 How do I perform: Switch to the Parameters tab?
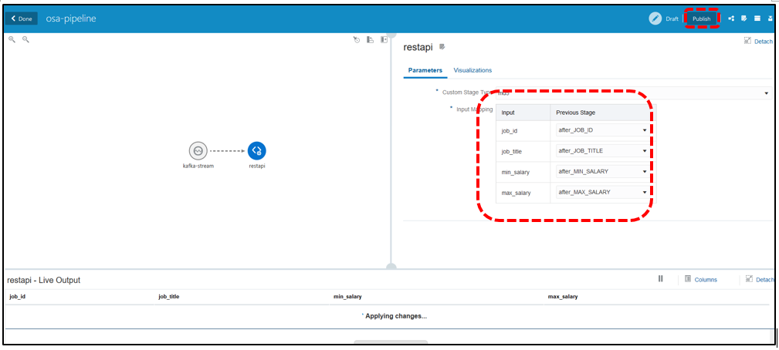(425, 70)
